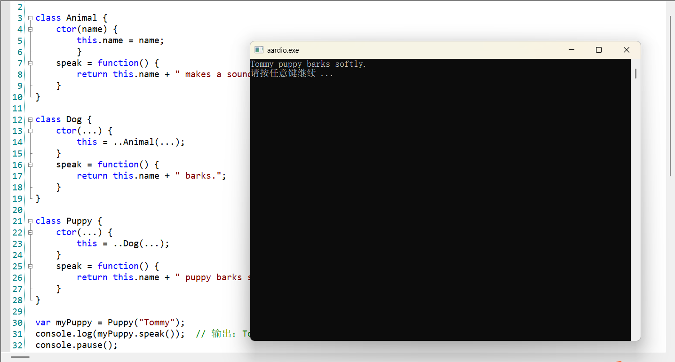Close the aardio.exe console window

click(x=626, y=50)
